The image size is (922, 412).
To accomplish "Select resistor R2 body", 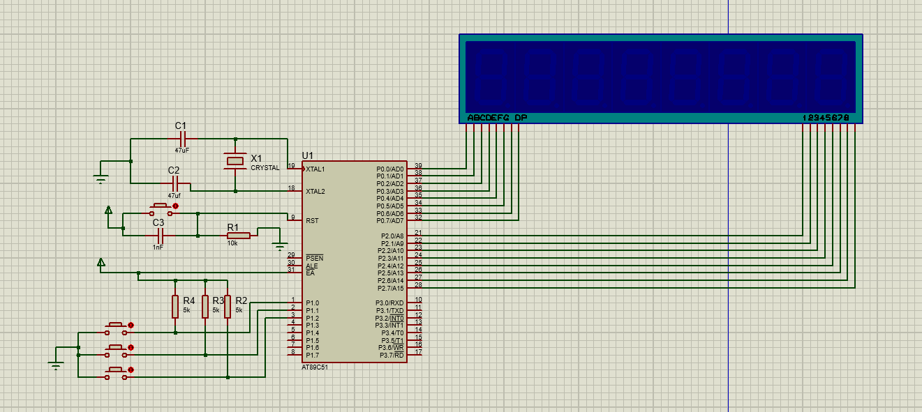I will 228,307.
